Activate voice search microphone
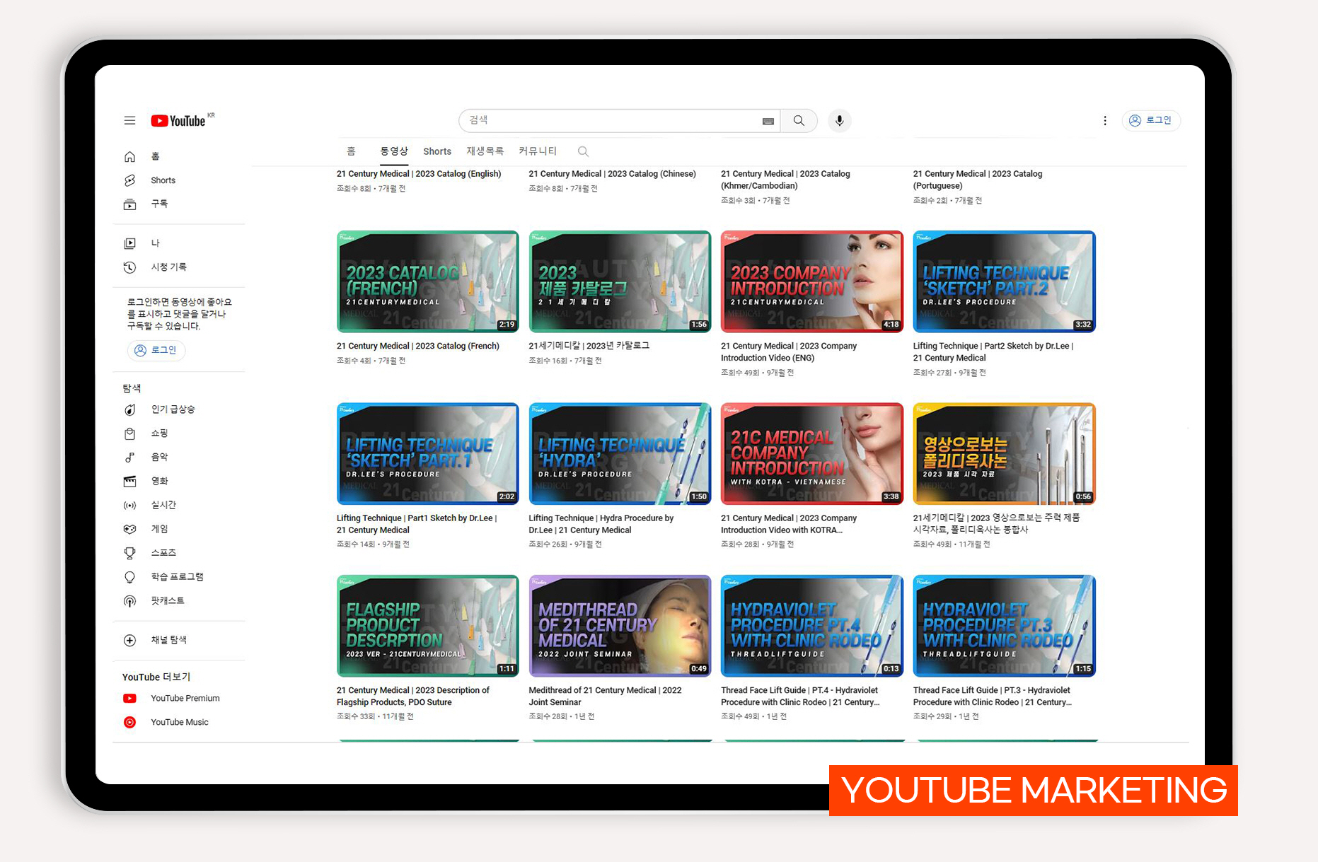 click(839, 121)
